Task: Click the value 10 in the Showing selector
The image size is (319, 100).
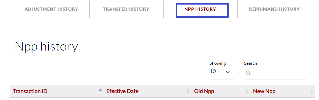Action: pos(213,71)
